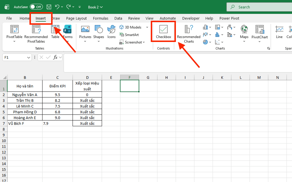Click in the Search box
Viewport: 292px width, 182px height.
point(259,7)
